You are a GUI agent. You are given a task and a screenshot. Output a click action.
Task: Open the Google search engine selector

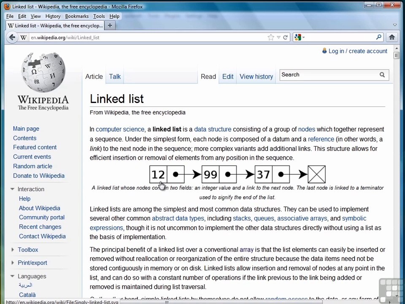click(x=300, y=38)
